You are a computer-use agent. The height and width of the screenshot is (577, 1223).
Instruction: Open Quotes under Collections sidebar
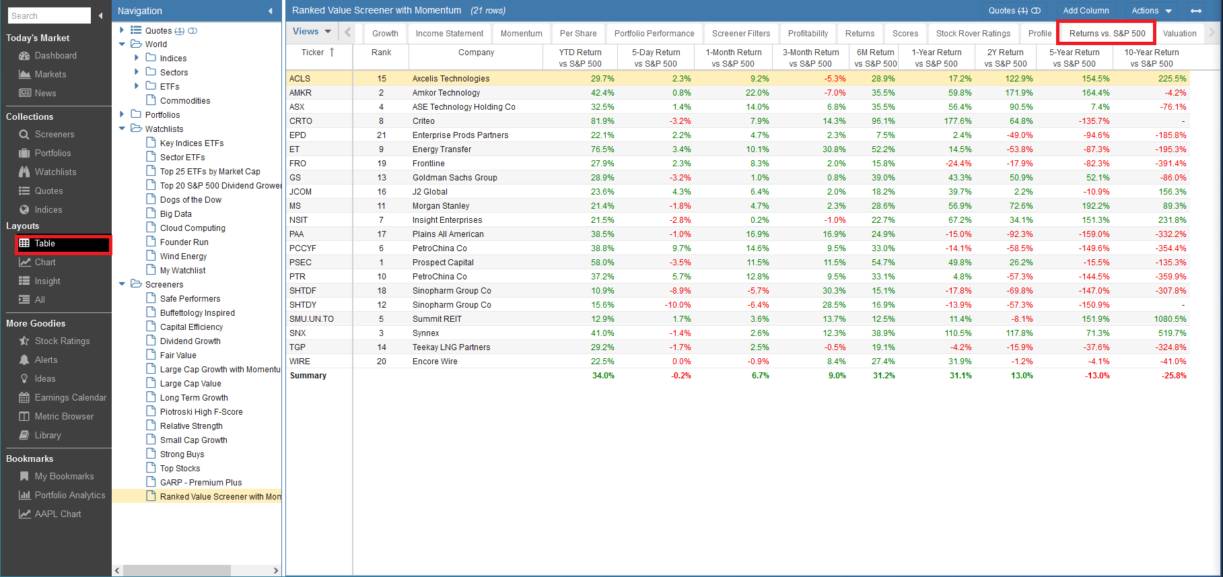(48, 191)
